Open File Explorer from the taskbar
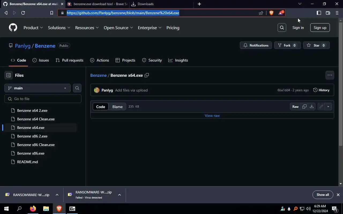Viewport: 343px width, 214px height. pos(46,209)
